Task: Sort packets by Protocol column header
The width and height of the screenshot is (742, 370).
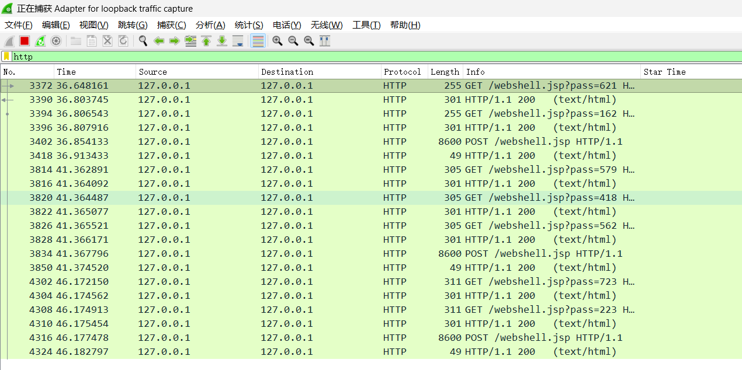Action: [402, 72]
